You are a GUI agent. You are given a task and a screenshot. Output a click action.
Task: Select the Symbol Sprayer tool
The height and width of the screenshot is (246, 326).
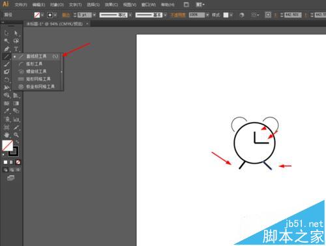click(7, 119)
